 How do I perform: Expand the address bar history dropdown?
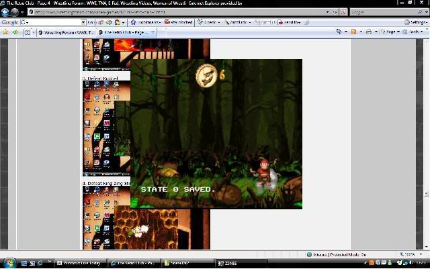point(327,12)
